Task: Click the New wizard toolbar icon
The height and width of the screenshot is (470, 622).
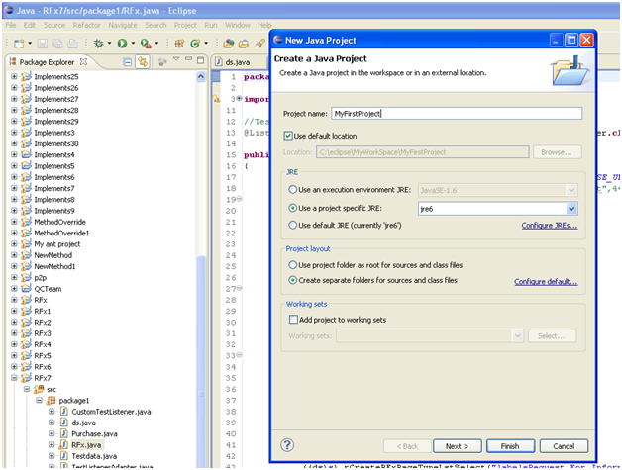Action: [19, 44]
